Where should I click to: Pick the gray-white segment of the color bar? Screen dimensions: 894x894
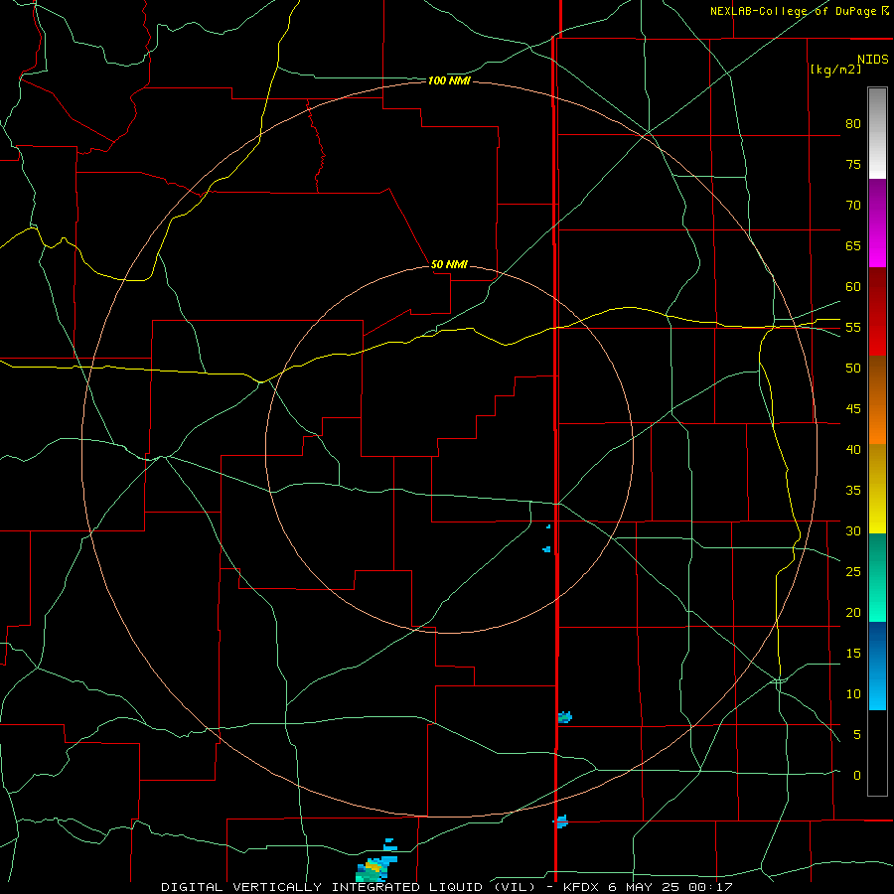coord(877,133)
